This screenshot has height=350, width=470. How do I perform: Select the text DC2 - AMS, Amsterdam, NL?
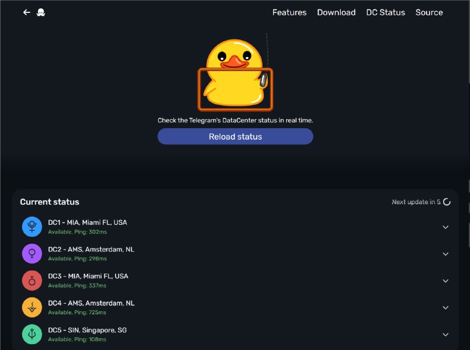point(91,250)
